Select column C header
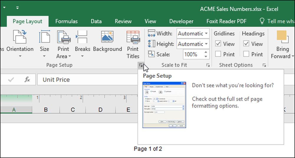 click(x=73, y=110)
